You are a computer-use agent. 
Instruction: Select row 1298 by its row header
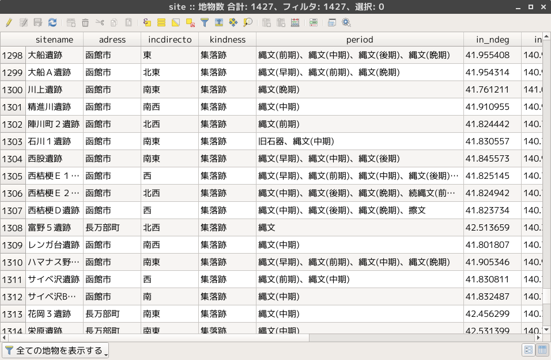[x=13, y=55]
